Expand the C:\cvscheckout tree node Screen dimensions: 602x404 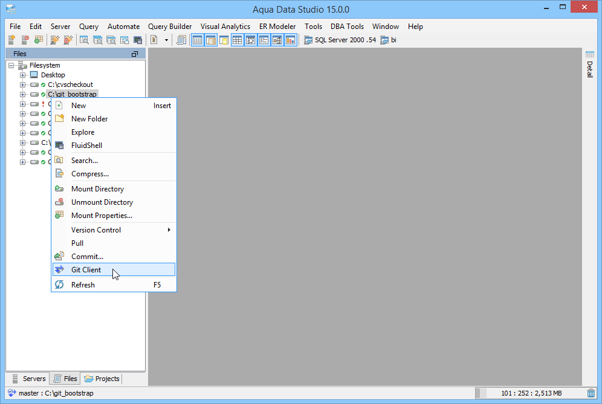click(22, 85)
